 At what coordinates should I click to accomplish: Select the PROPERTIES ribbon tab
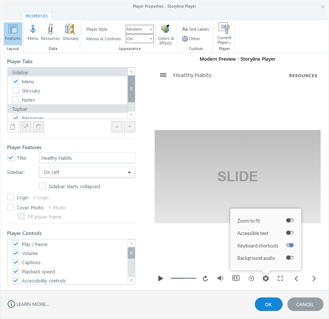point(37,16)
